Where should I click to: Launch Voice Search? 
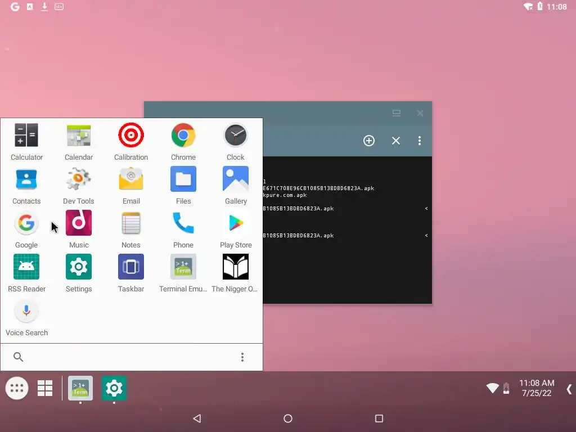click(26, 317)
